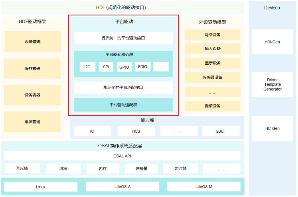This screenshot has height=197, width=298.
Task: Click the 电源管理 block
Action: [33, 122]
